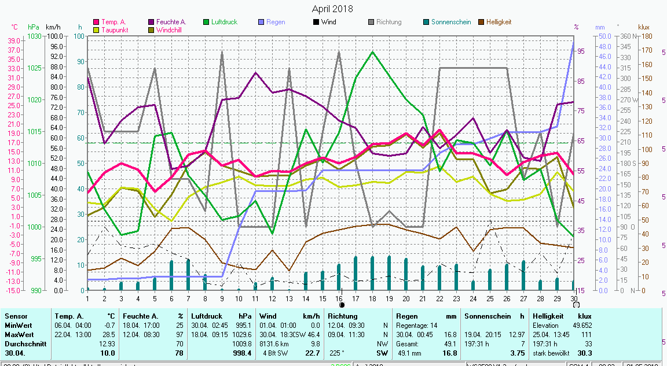
Task: Click the black Wind legend swatch
Action: point(316,22)
